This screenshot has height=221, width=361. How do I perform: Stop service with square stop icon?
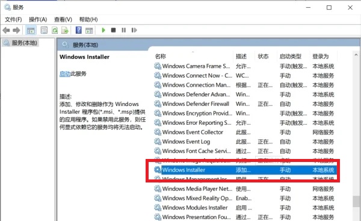coord(113,30)
